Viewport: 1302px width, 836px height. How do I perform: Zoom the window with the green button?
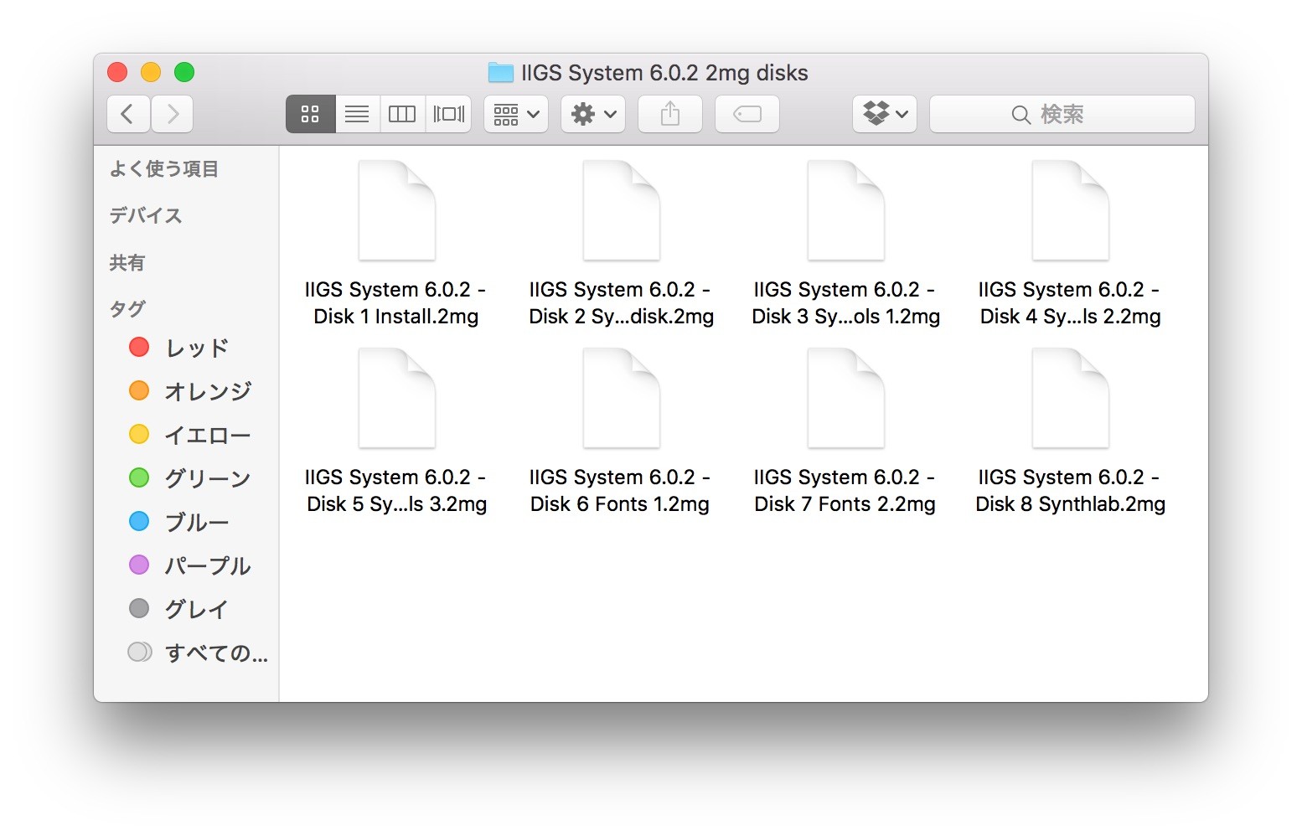click(184, 73)
